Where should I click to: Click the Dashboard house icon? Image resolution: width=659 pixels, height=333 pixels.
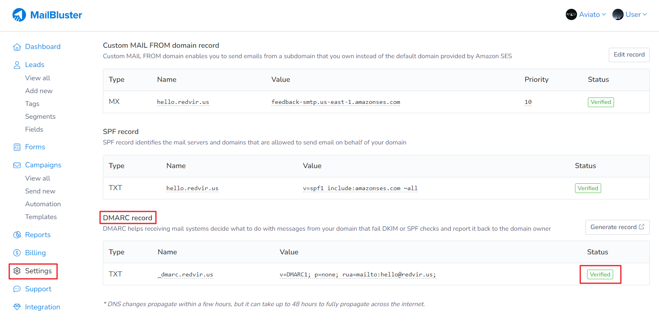(x=17, y=47)
